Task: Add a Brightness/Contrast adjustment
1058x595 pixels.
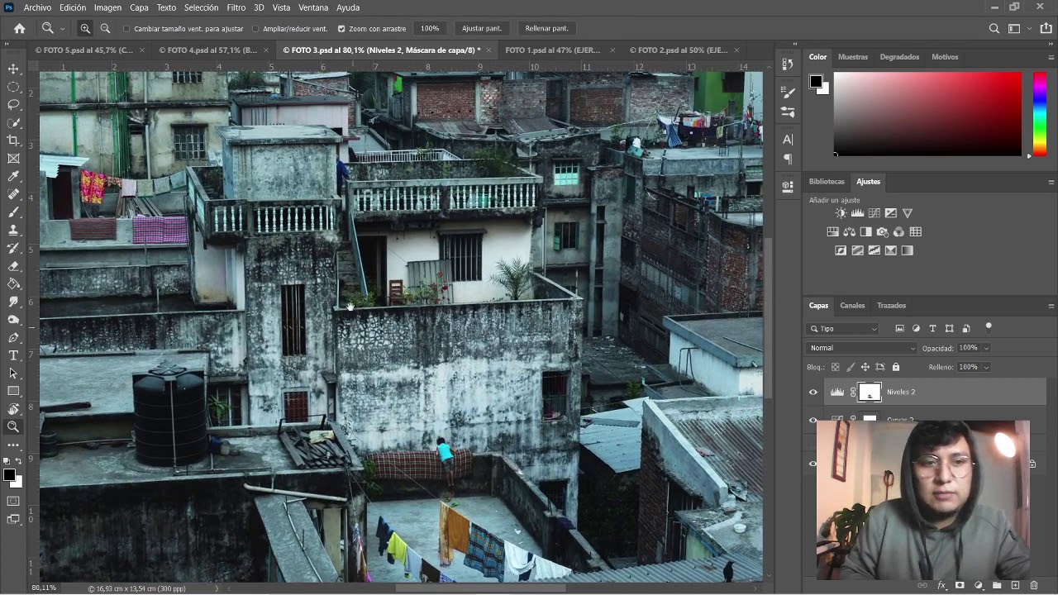Action: (x=841, y=213)
